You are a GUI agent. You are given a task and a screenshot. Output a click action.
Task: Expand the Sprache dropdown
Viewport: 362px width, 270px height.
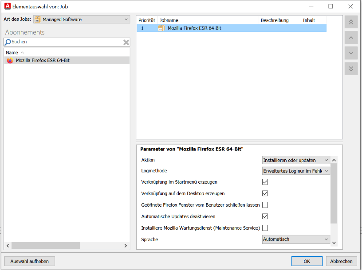pyautogui.click(x=296, y=239)
